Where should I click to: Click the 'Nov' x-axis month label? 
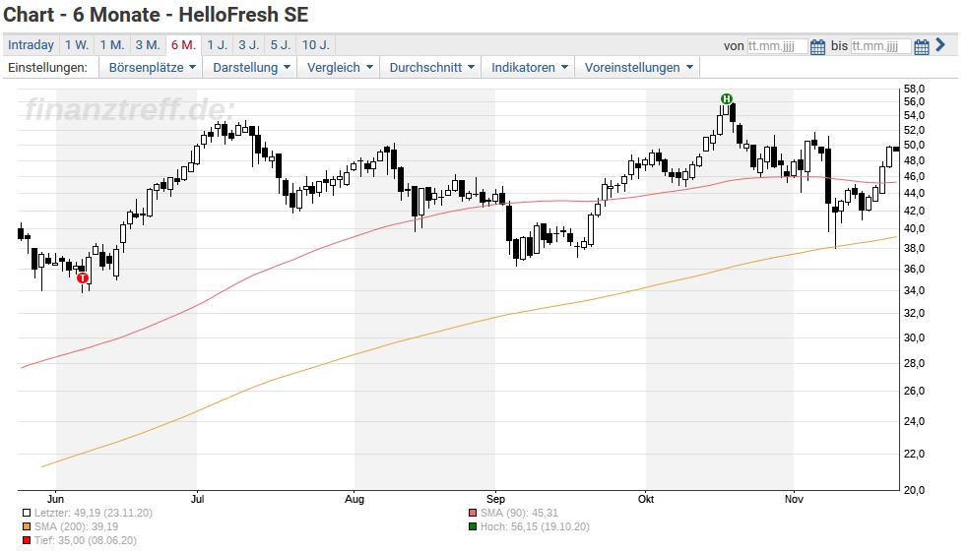(x=794, y=499)
